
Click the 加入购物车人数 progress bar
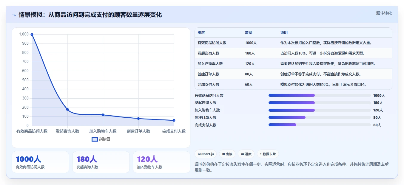pyautogui.click(x=320, y=110)
